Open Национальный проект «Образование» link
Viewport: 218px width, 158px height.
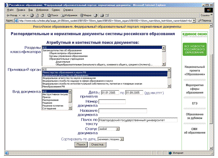click(x=195, y=70)
